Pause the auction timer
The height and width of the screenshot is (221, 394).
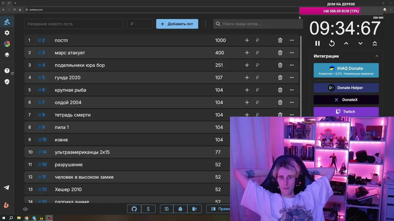pos(317,43)
